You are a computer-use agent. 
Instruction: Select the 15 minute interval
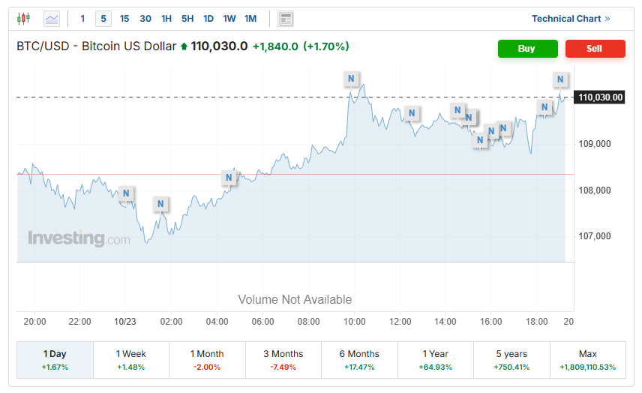point(124,19)
